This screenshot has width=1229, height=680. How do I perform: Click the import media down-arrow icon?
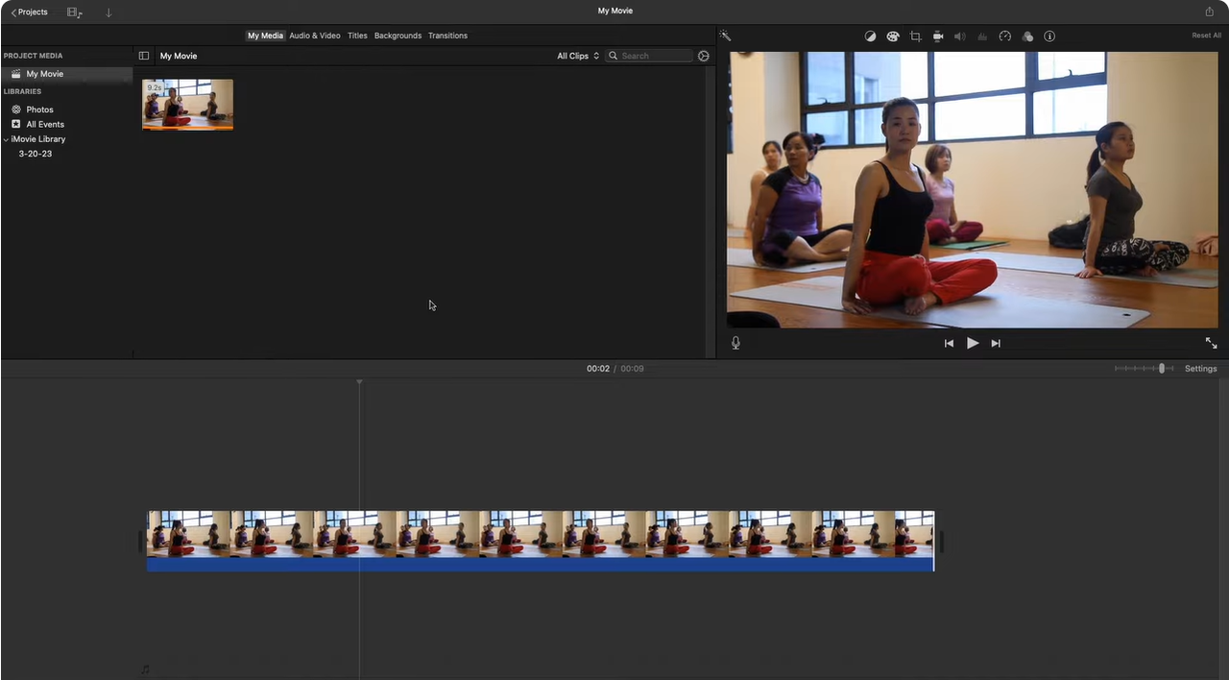pyautogui.click(x=108, y=12)
